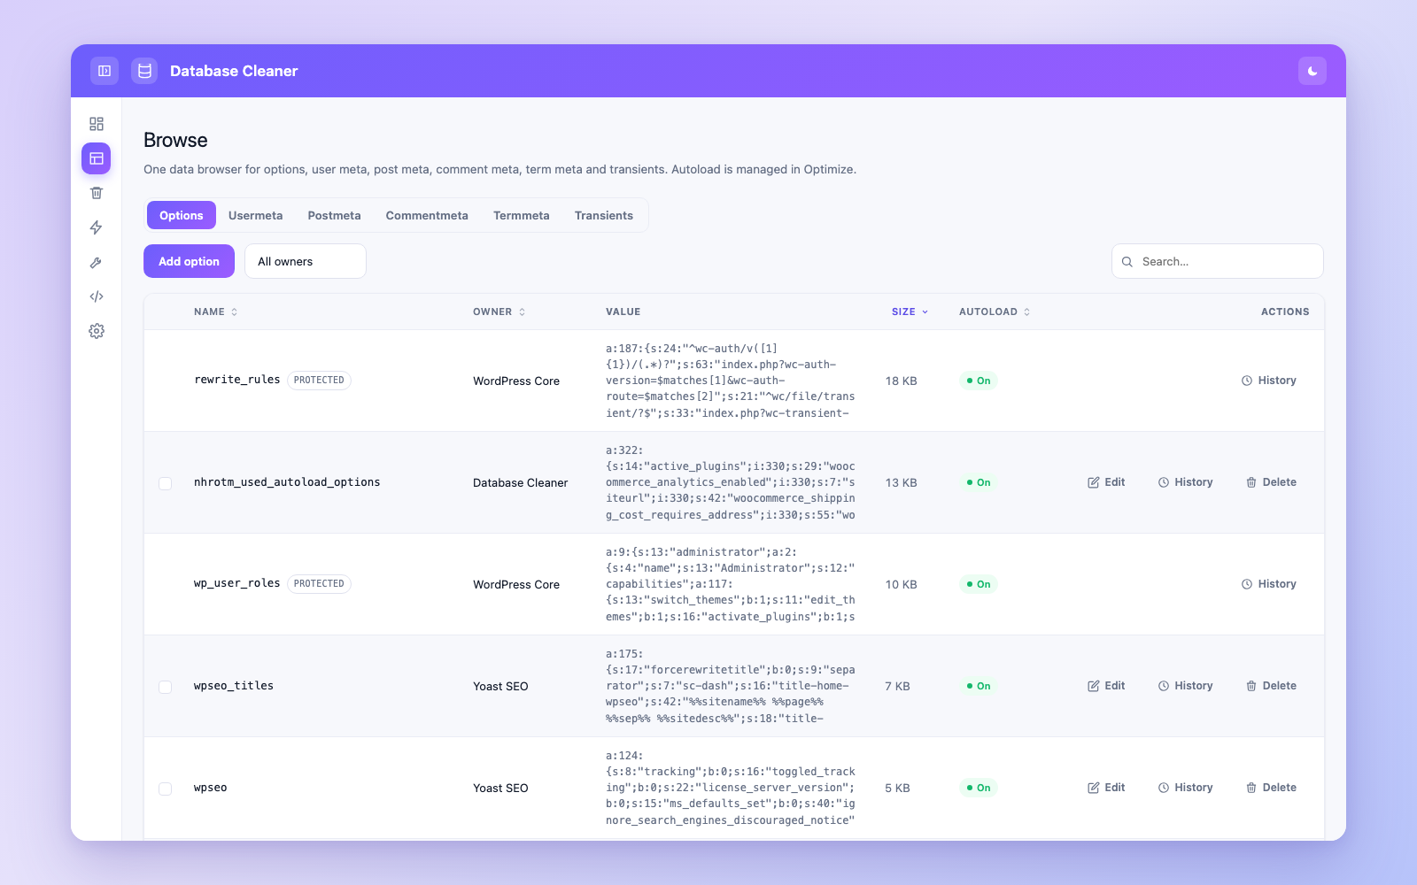Open the trash cleanup icon in sidebar
The image size is (1417, 885).
pyautogui.click(x=97, y=193)
